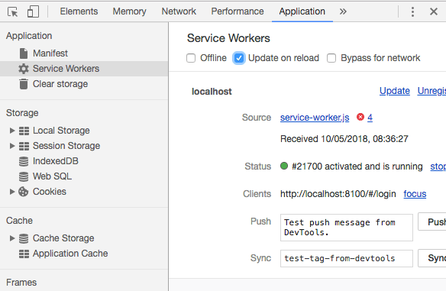Click the Cookies icon
Image resolution: width=446 pixels, height=291 pixels.
pos(24,192)
